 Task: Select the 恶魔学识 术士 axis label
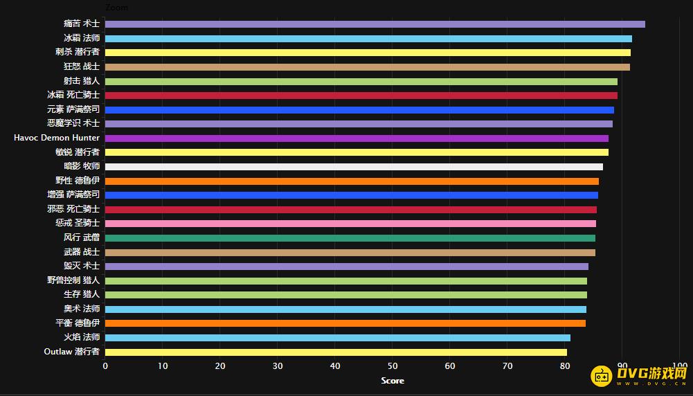point(73,124)
